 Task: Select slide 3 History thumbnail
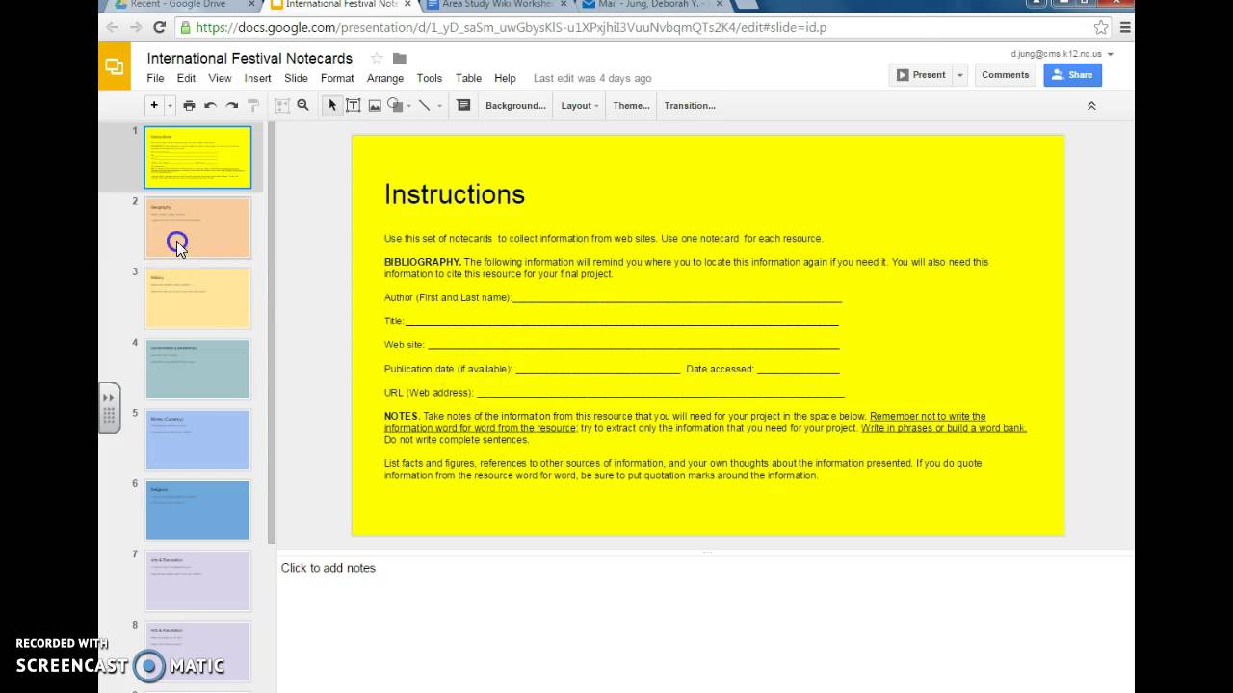197,298
